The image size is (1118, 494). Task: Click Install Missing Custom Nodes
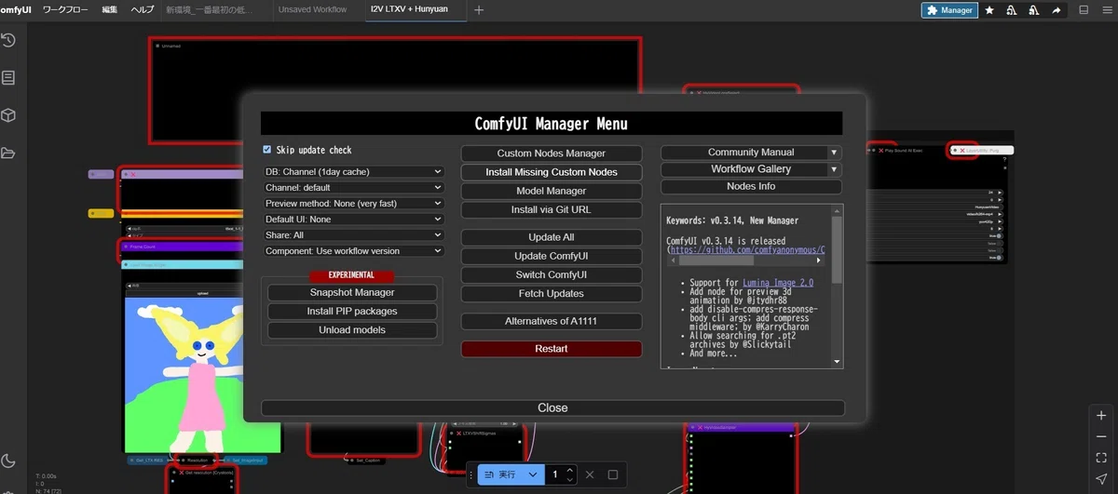pos(552,172)
